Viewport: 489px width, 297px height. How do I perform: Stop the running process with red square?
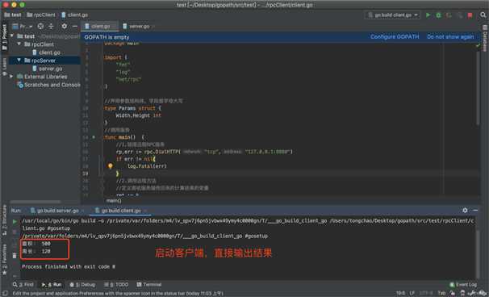[470, 15]
